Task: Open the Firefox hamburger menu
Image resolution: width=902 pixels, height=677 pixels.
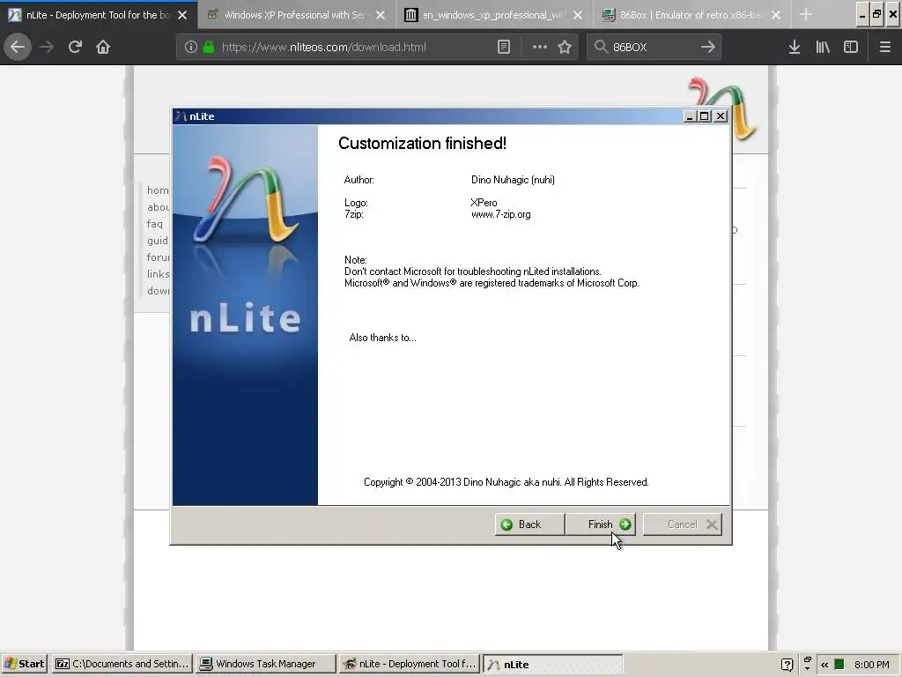Action: pos(885,48)
